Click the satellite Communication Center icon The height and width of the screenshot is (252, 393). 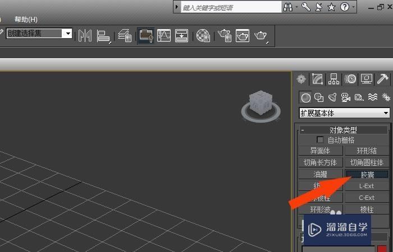tap(318, 7)
